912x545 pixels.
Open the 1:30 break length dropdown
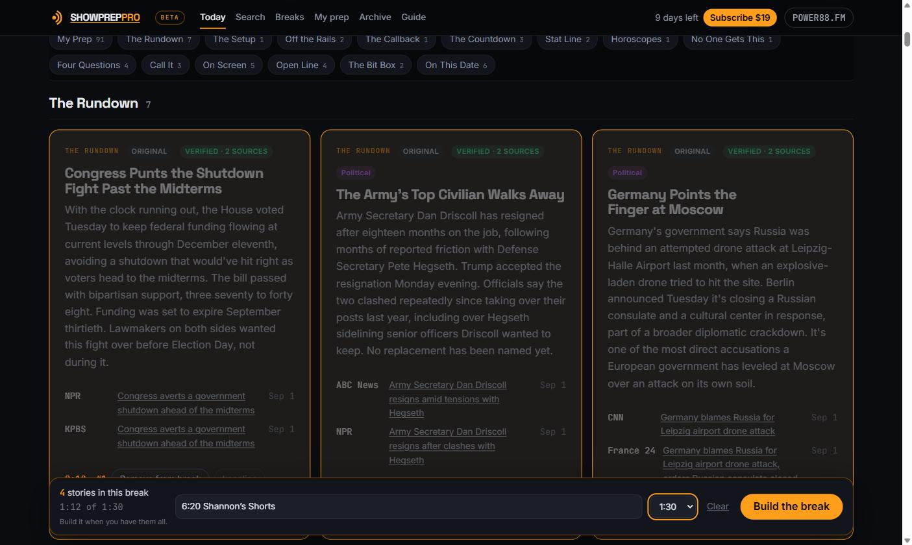coord(672,507)
